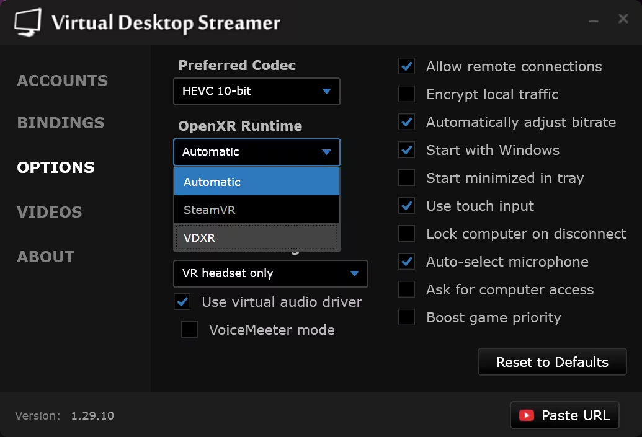This screenshot has height=437, width=642.
Task: Open the Accounts tab
Action: (63, 81)
